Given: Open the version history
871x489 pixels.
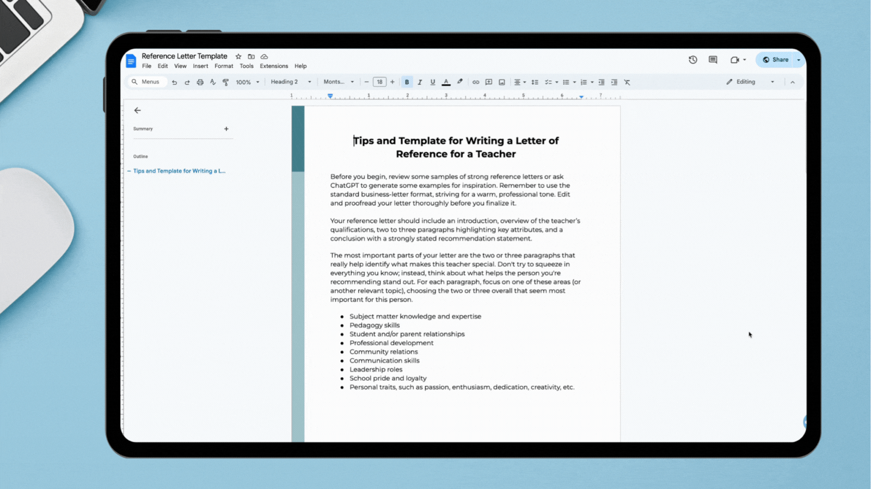Looking at the screenshot, I should (693, 60).
